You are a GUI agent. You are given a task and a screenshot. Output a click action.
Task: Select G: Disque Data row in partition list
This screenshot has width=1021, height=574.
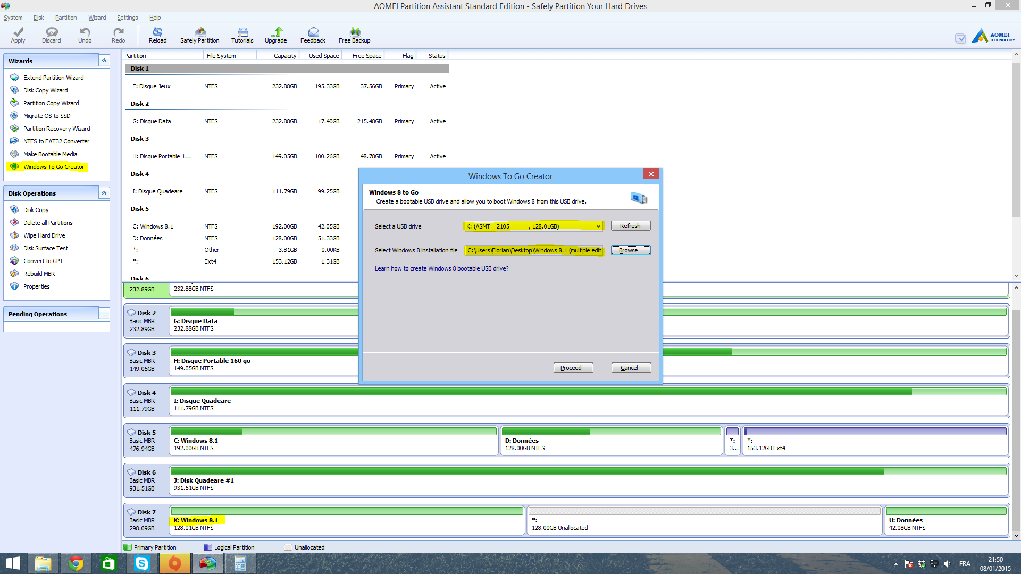click(x=287, y=121)
